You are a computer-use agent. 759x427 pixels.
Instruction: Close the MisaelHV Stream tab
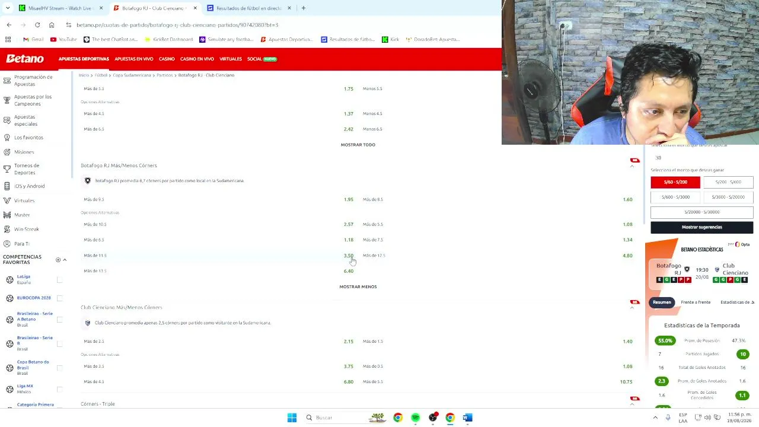(101, 8)
